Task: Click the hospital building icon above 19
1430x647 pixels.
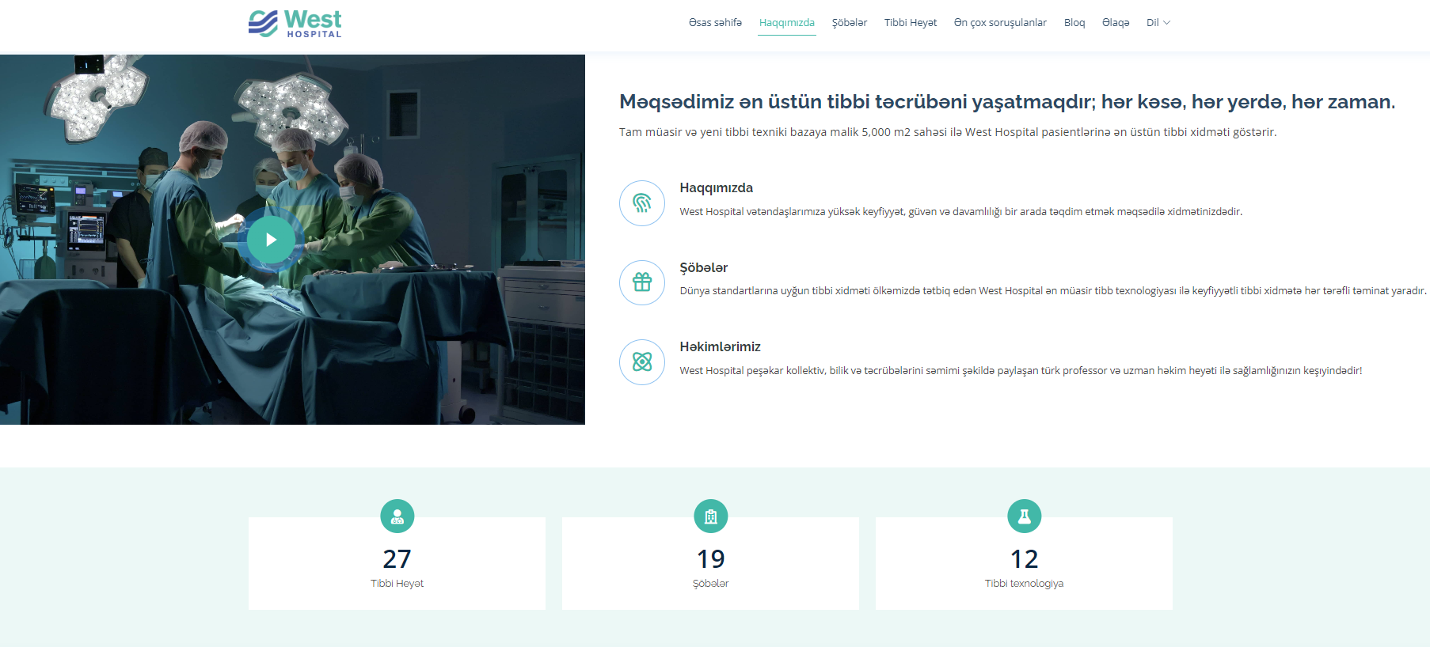Action: [711, 516]
